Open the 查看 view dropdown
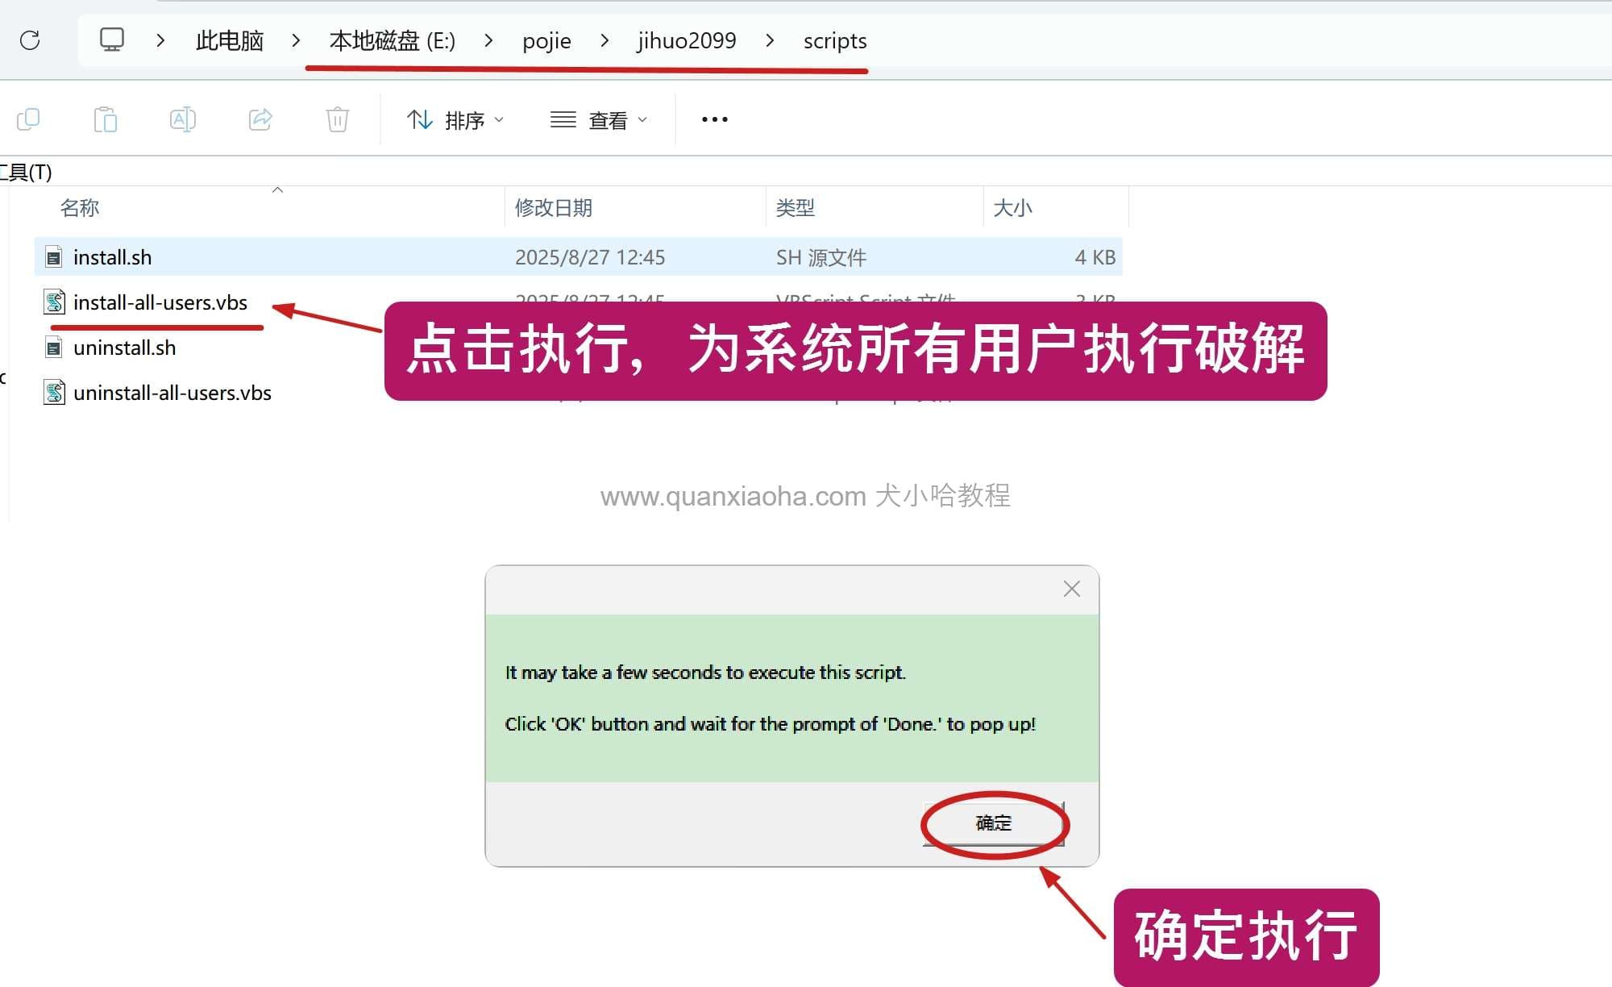The image size is (1612, 987). point(598,119)
